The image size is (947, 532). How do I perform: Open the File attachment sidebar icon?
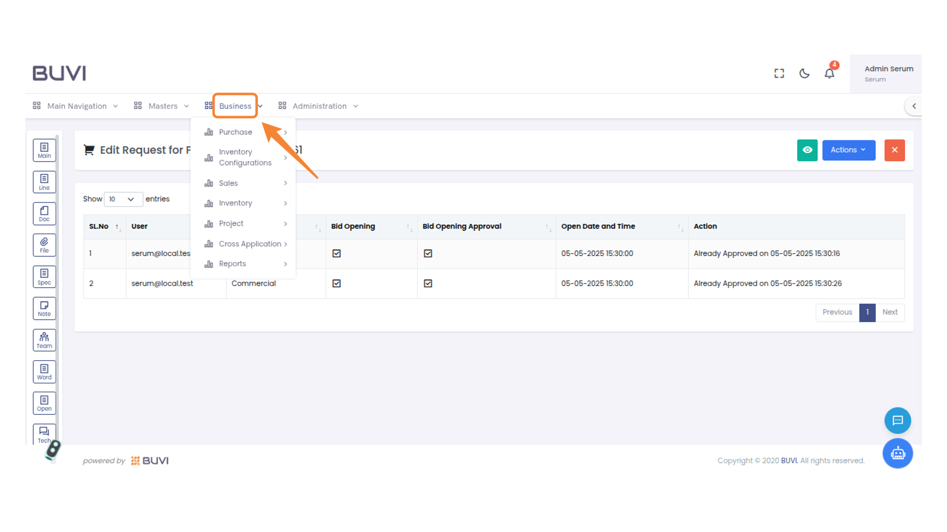point(44,245)
